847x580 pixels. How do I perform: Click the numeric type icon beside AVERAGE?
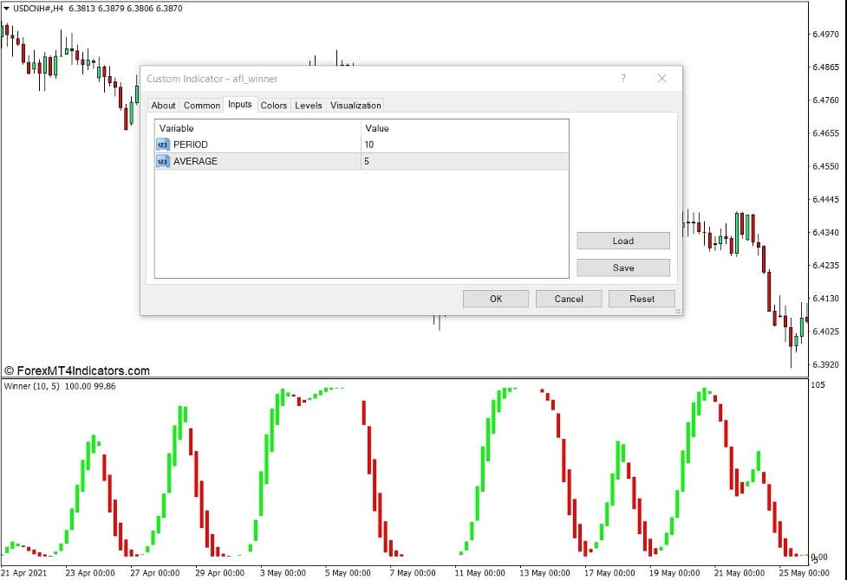(162, 162)
